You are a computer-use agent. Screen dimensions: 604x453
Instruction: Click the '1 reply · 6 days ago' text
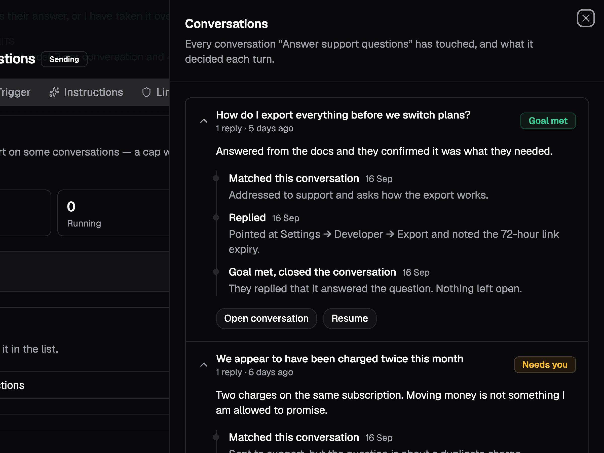click(x=254, y=372)
